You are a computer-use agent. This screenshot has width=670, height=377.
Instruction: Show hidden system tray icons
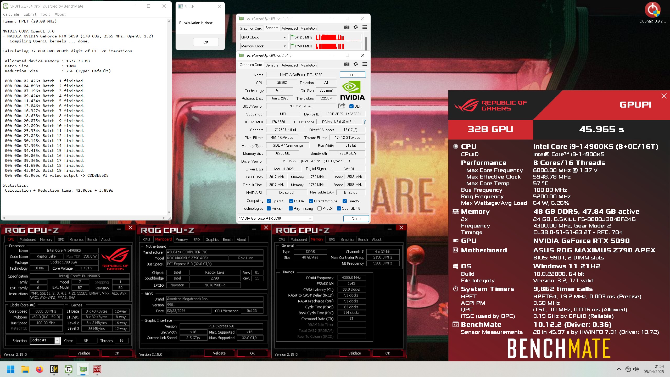(x=619, y=369)
